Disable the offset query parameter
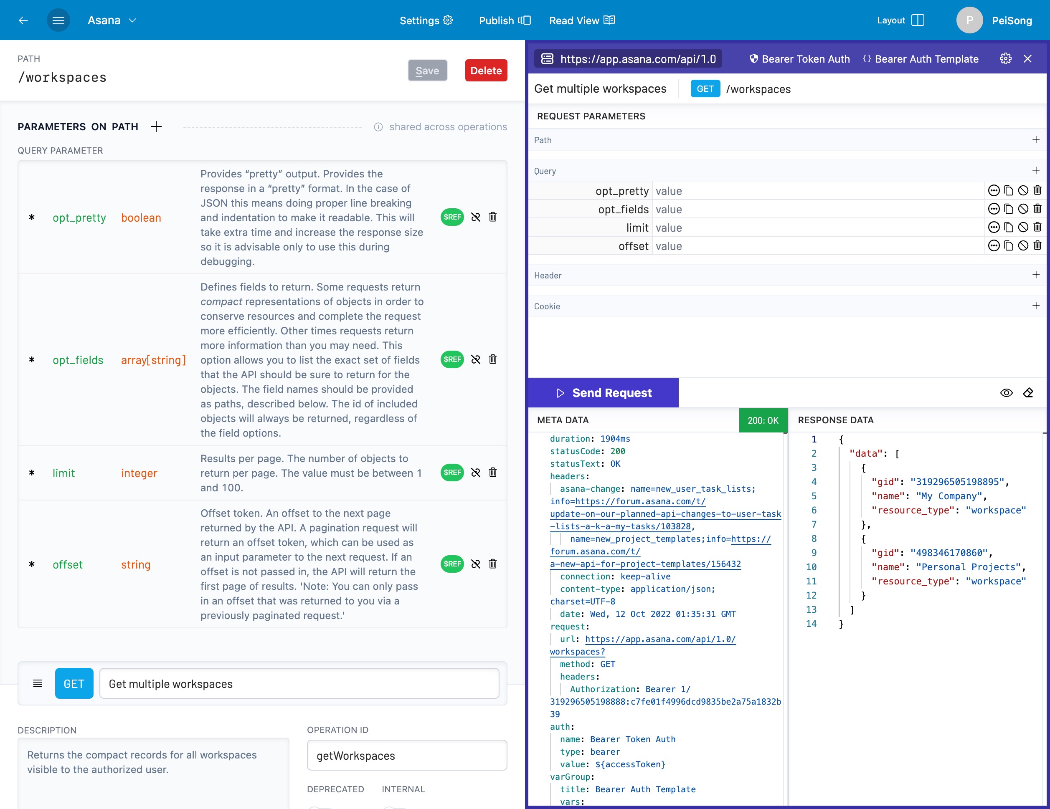 (x=1023, y=245)
